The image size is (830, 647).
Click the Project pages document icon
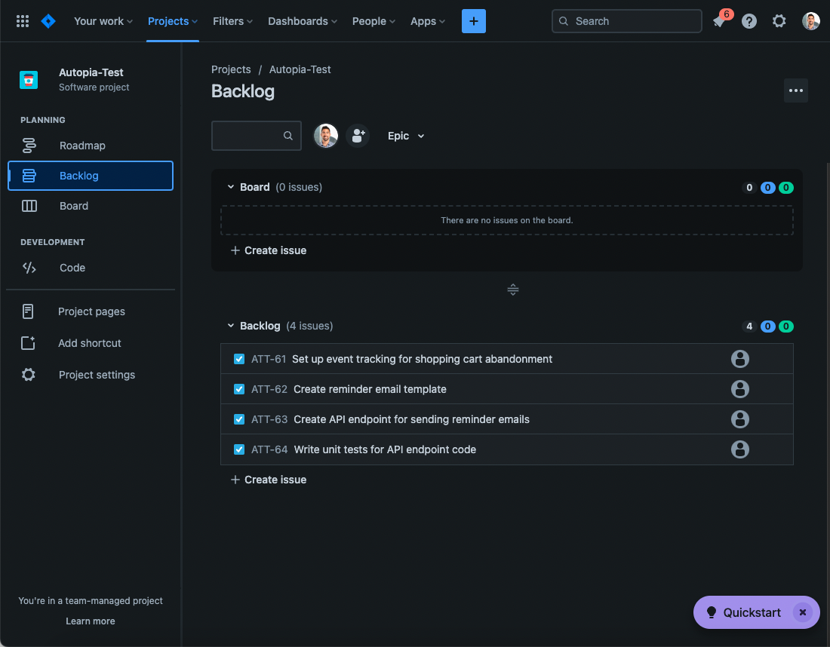(x=28, y=311)
